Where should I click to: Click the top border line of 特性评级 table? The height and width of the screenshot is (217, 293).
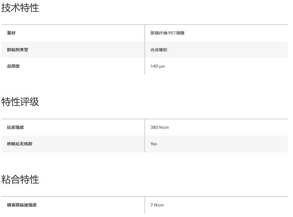coord(145,119)
